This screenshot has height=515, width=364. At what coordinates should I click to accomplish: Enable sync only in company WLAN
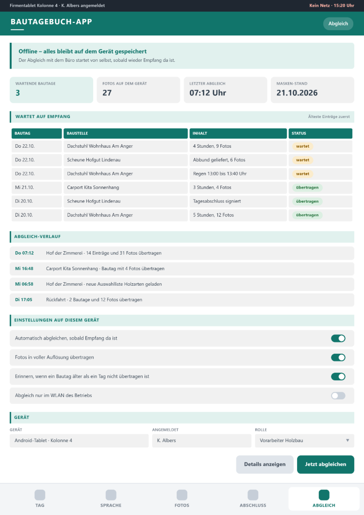pyautogui.click(x=338, y=395)
